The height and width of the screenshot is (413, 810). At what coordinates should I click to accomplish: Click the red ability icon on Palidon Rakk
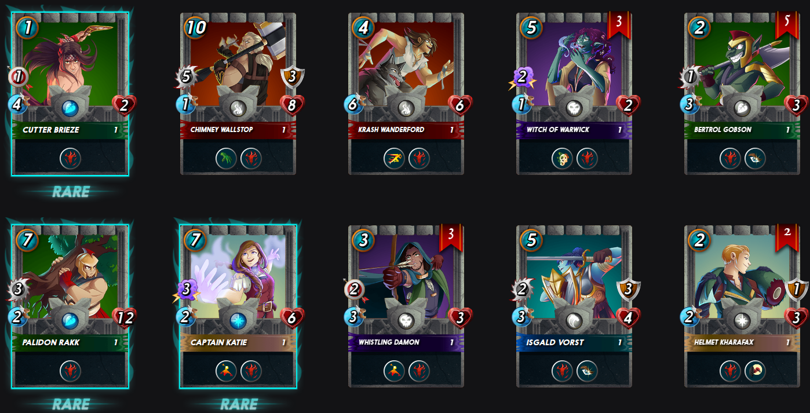click(70, 371)
